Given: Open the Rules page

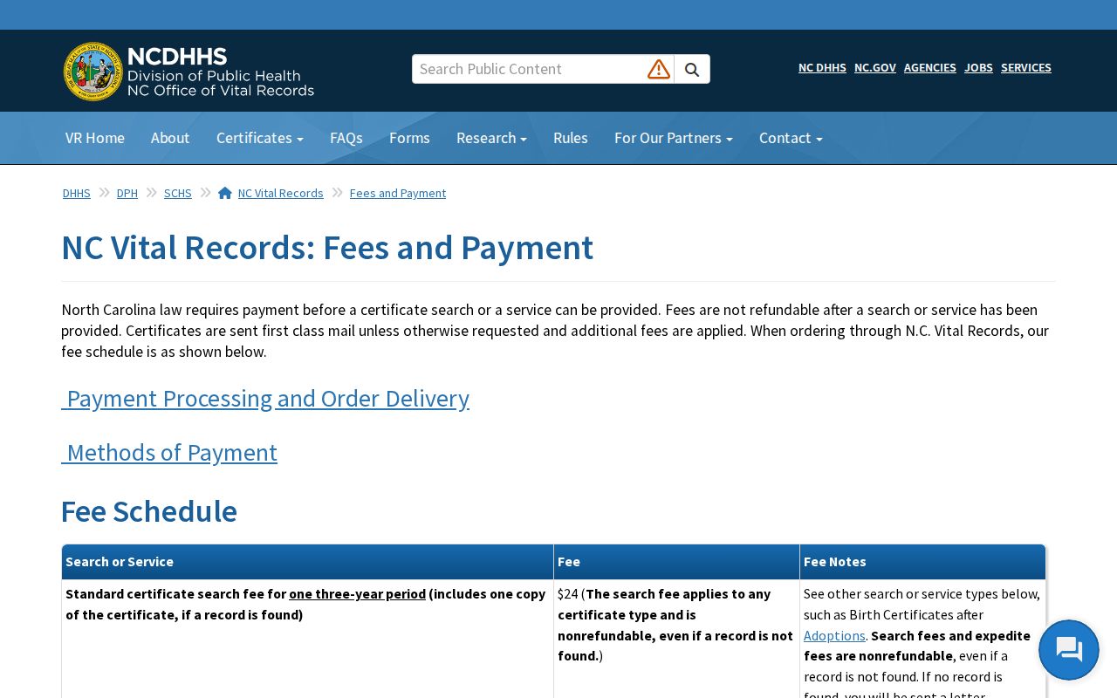Looking at the screenshot, I should [571, 138].
